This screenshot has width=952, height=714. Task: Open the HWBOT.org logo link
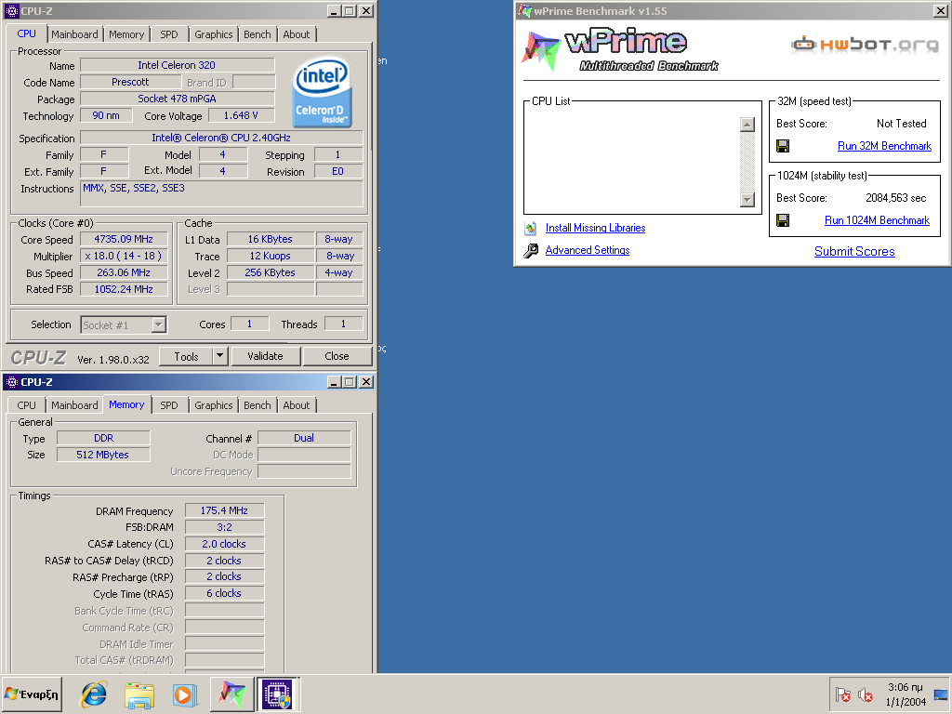(865, 45)
